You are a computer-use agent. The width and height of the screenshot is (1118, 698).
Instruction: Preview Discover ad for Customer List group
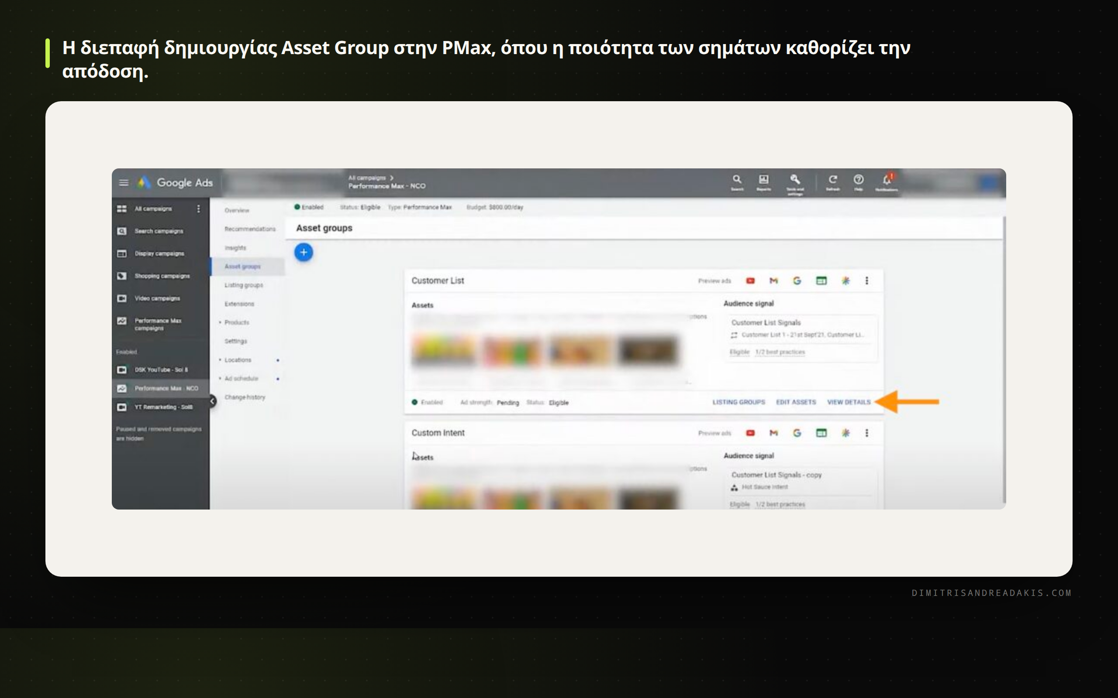tap(845, 281)
